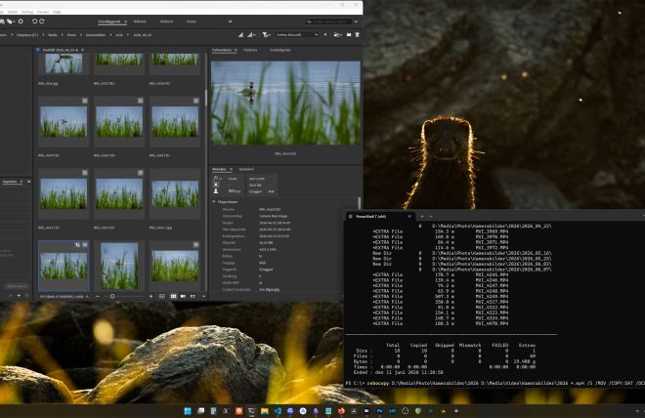Click the trash delete icon in Bridge
Image resolution: width=645 pixels, height=418 pixels.
pyautogui.click(x=357, y=35)
